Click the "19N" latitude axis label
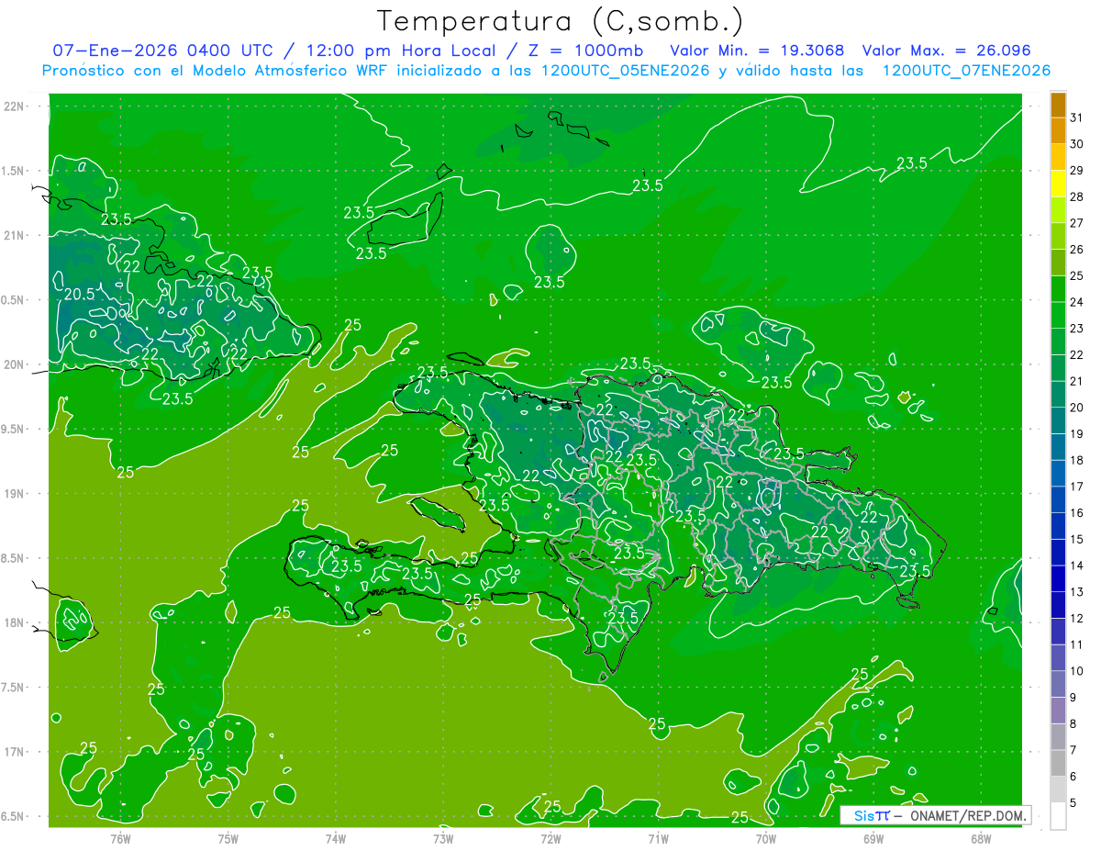This screenshot has height=851, width=1101. coord(15,493)
